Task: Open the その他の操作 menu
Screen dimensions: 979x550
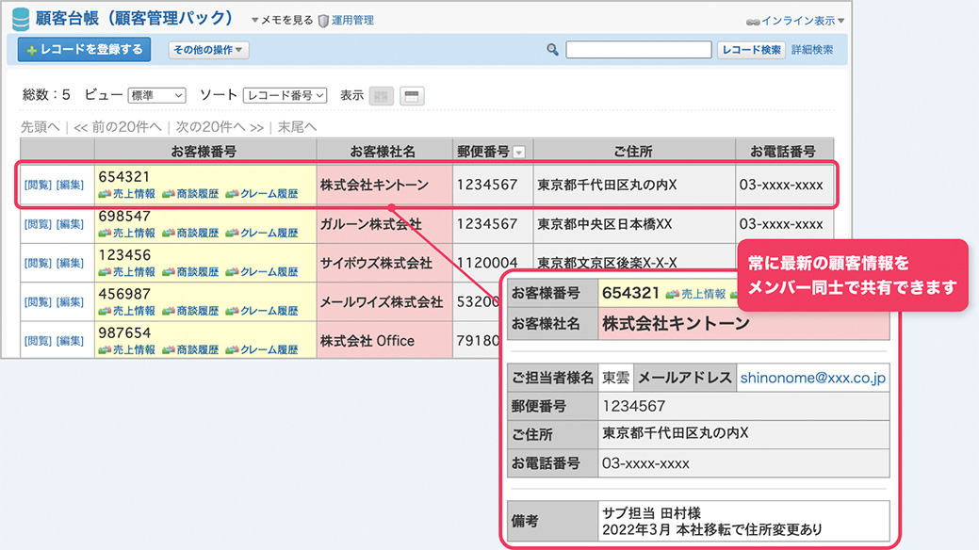Action: [x=209, y=49]
